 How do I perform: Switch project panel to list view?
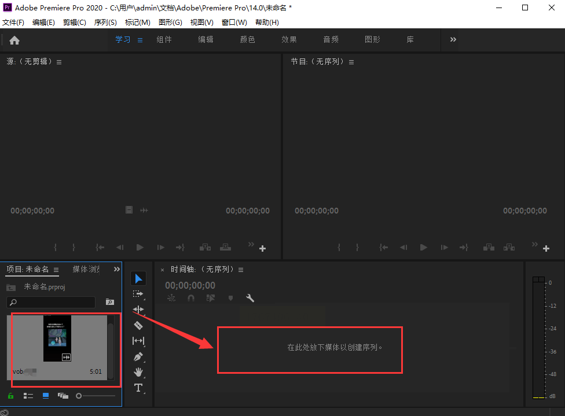click(x=28, y=396)
